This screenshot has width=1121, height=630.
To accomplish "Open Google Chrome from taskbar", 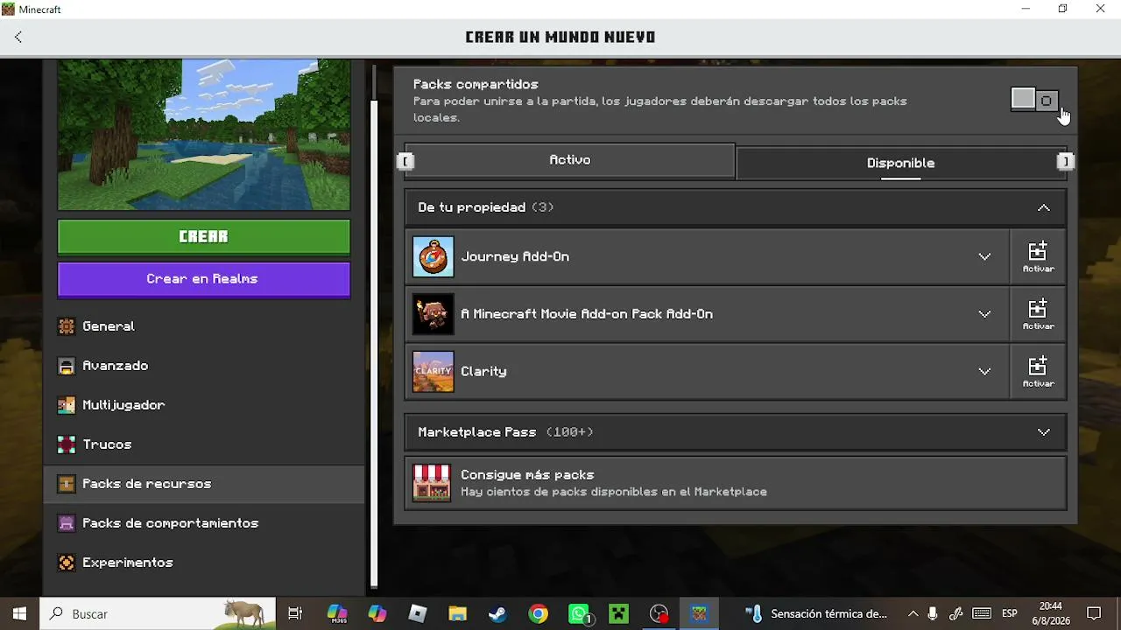I will pyautogui.click(x=539, y=613).
